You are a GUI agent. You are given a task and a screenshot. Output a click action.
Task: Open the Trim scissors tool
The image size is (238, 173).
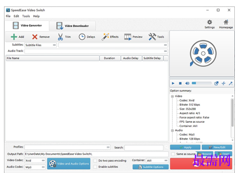point(60,37)
